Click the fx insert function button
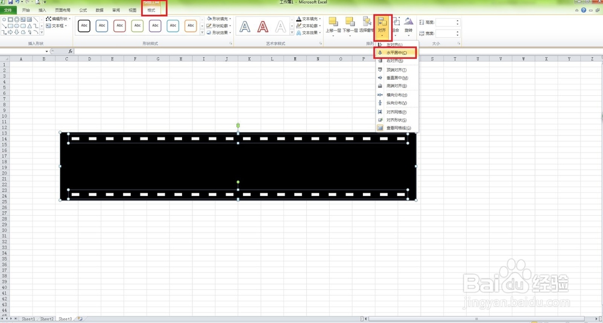Image resolution: width=603 pixels, height=323 pixels. pos(71,51)
